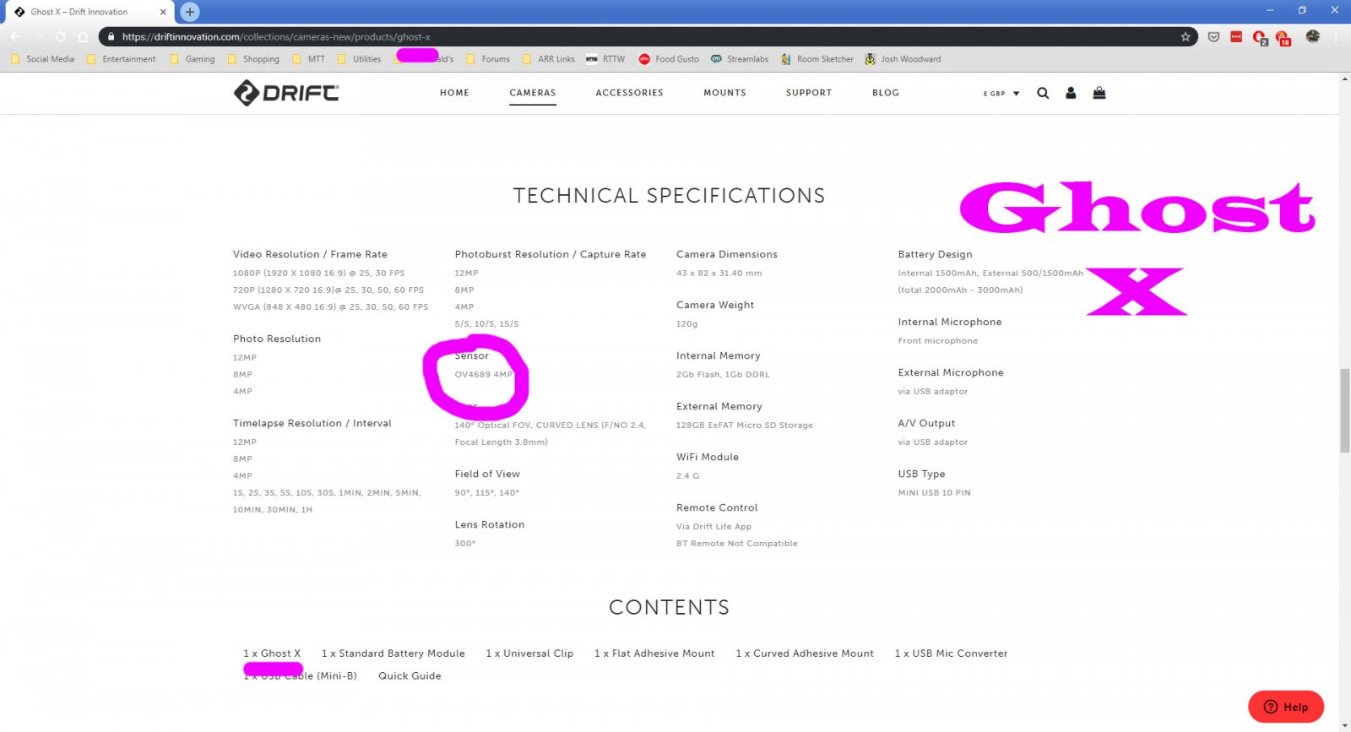Open the Gaming bookmarks folder
The image size is (1351, 732).
click(x=192, y=59)
